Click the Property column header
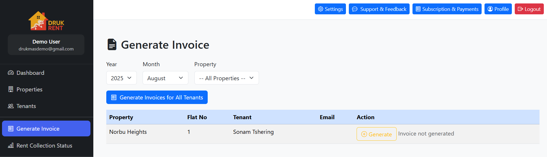Screen dimensions: 547x157 pyautogui.click(x=121, y=117)
